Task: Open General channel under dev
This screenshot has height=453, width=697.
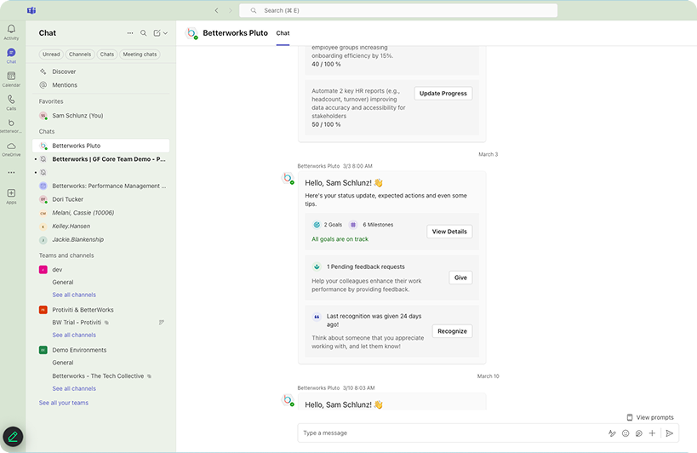Action: click(63, 283)
